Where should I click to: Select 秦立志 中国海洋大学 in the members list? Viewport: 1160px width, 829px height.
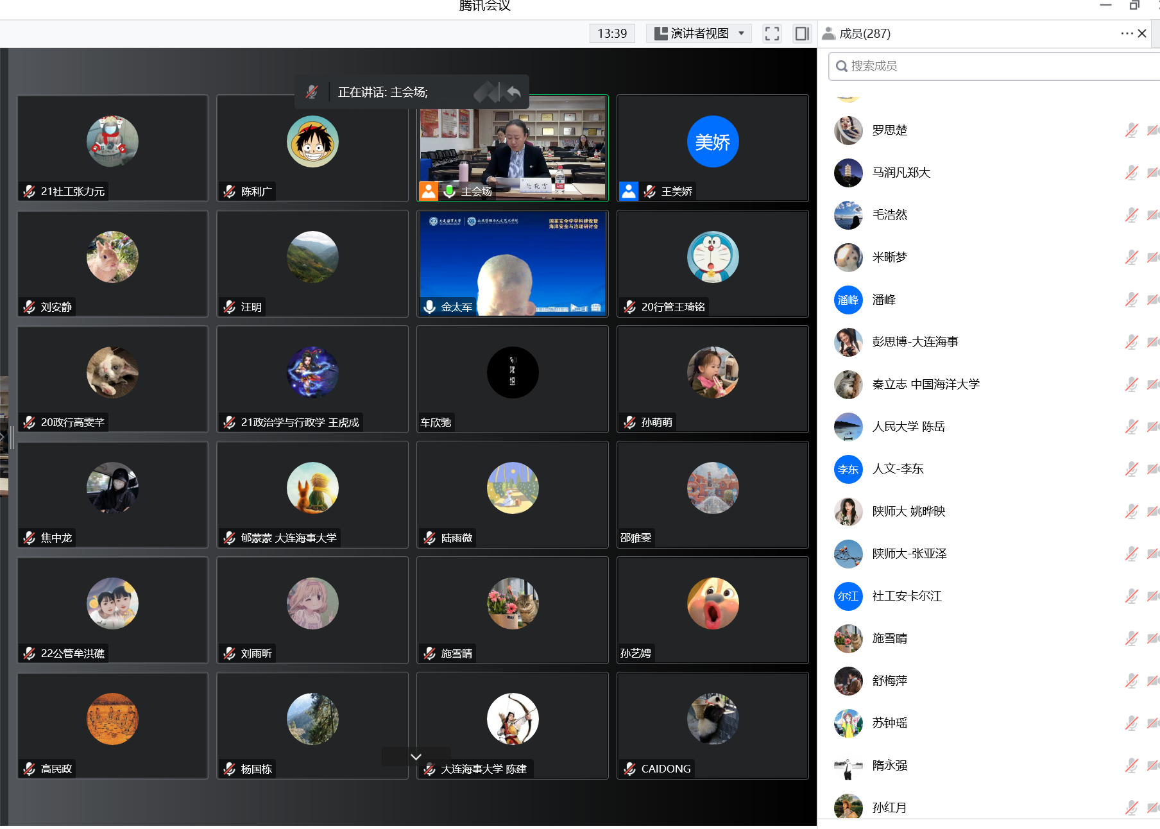925,385
